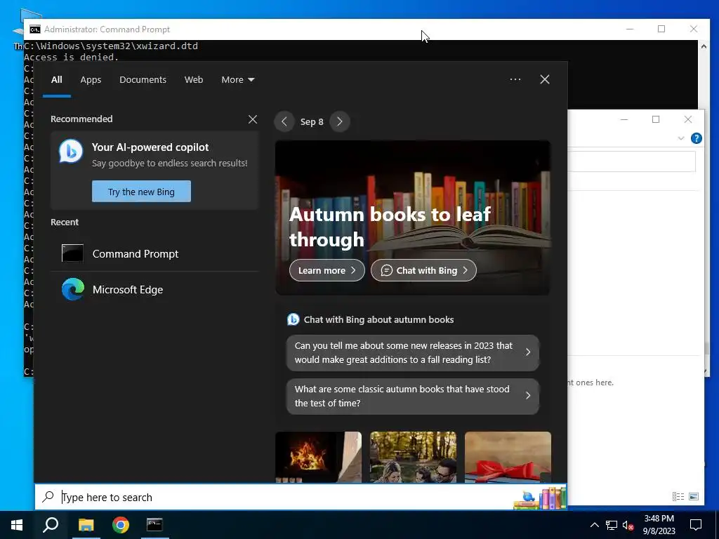Expand ribbon chevron in background Explorer window
Screen dimensions: 719x539
(x=681, y=138)
